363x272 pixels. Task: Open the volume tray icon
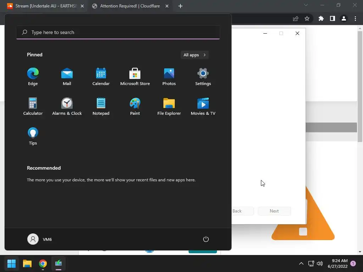pos(320,263)
